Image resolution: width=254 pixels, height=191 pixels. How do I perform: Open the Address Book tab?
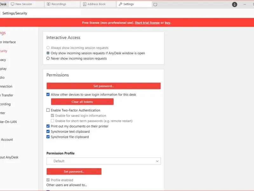[98, 4]
